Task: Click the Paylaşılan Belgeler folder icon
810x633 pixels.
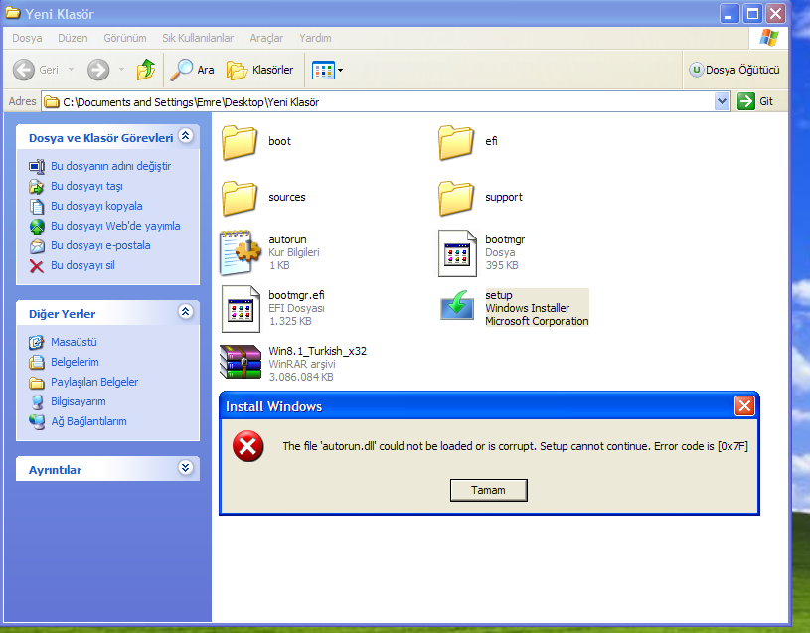Action: 37,383
